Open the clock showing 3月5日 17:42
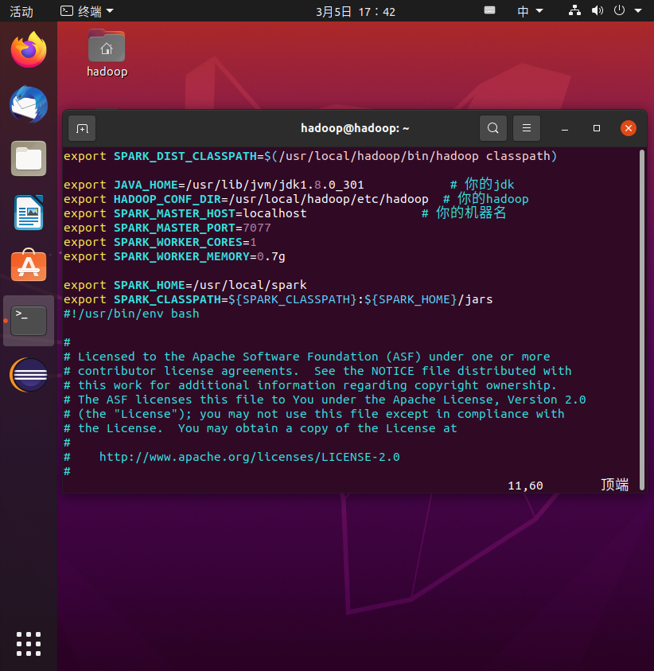Screen dimensions: 654x671 [356, 12]
